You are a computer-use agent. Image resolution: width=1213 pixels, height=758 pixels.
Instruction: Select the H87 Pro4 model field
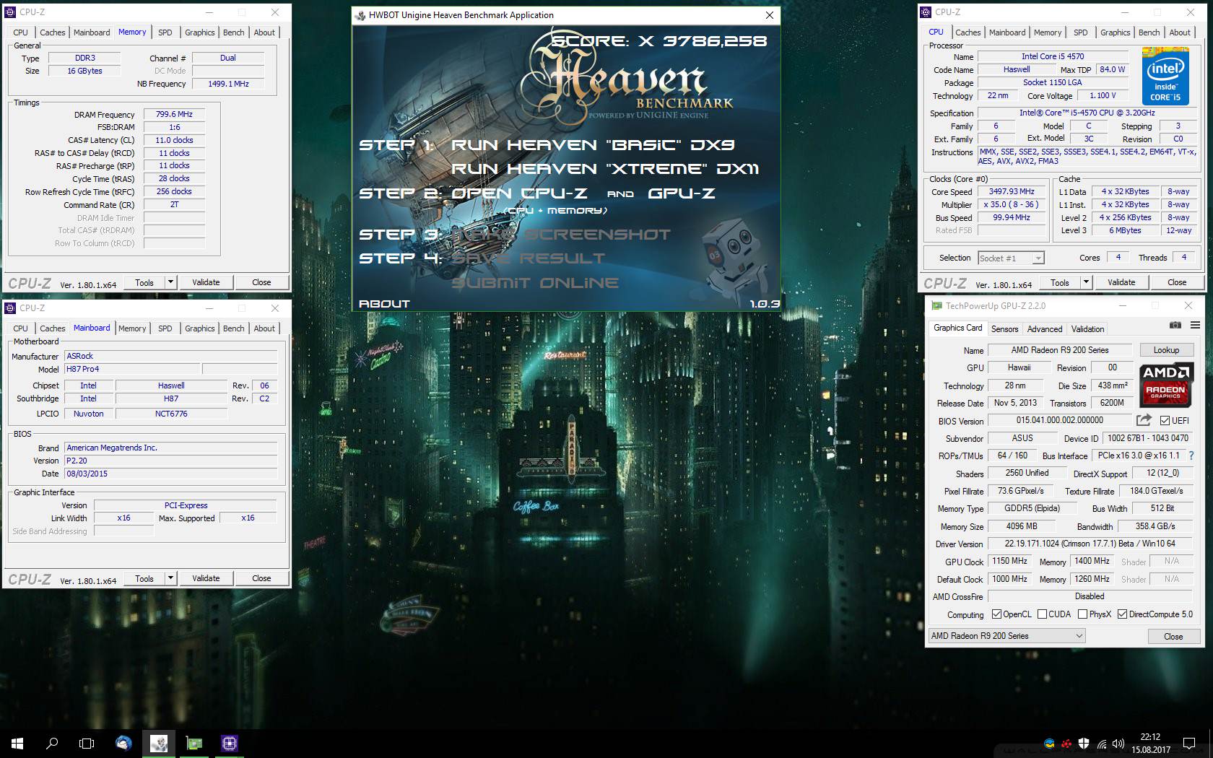pos(133,369)
